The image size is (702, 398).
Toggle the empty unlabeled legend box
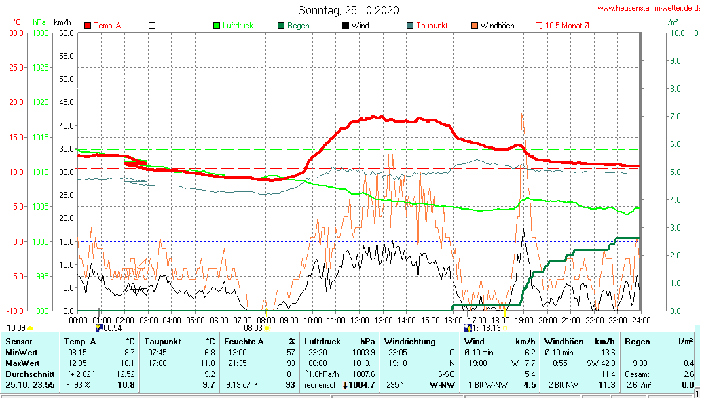152,26
